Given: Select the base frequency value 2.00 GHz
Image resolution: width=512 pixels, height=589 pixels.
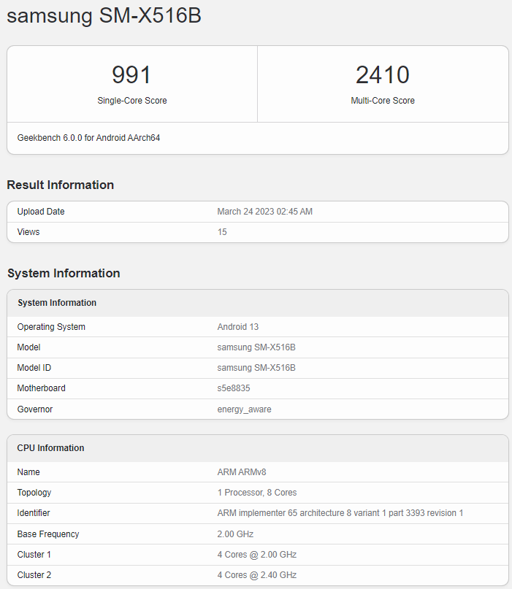Looking at the screenshot, I should pyautogui.click(x=235, y=534).
